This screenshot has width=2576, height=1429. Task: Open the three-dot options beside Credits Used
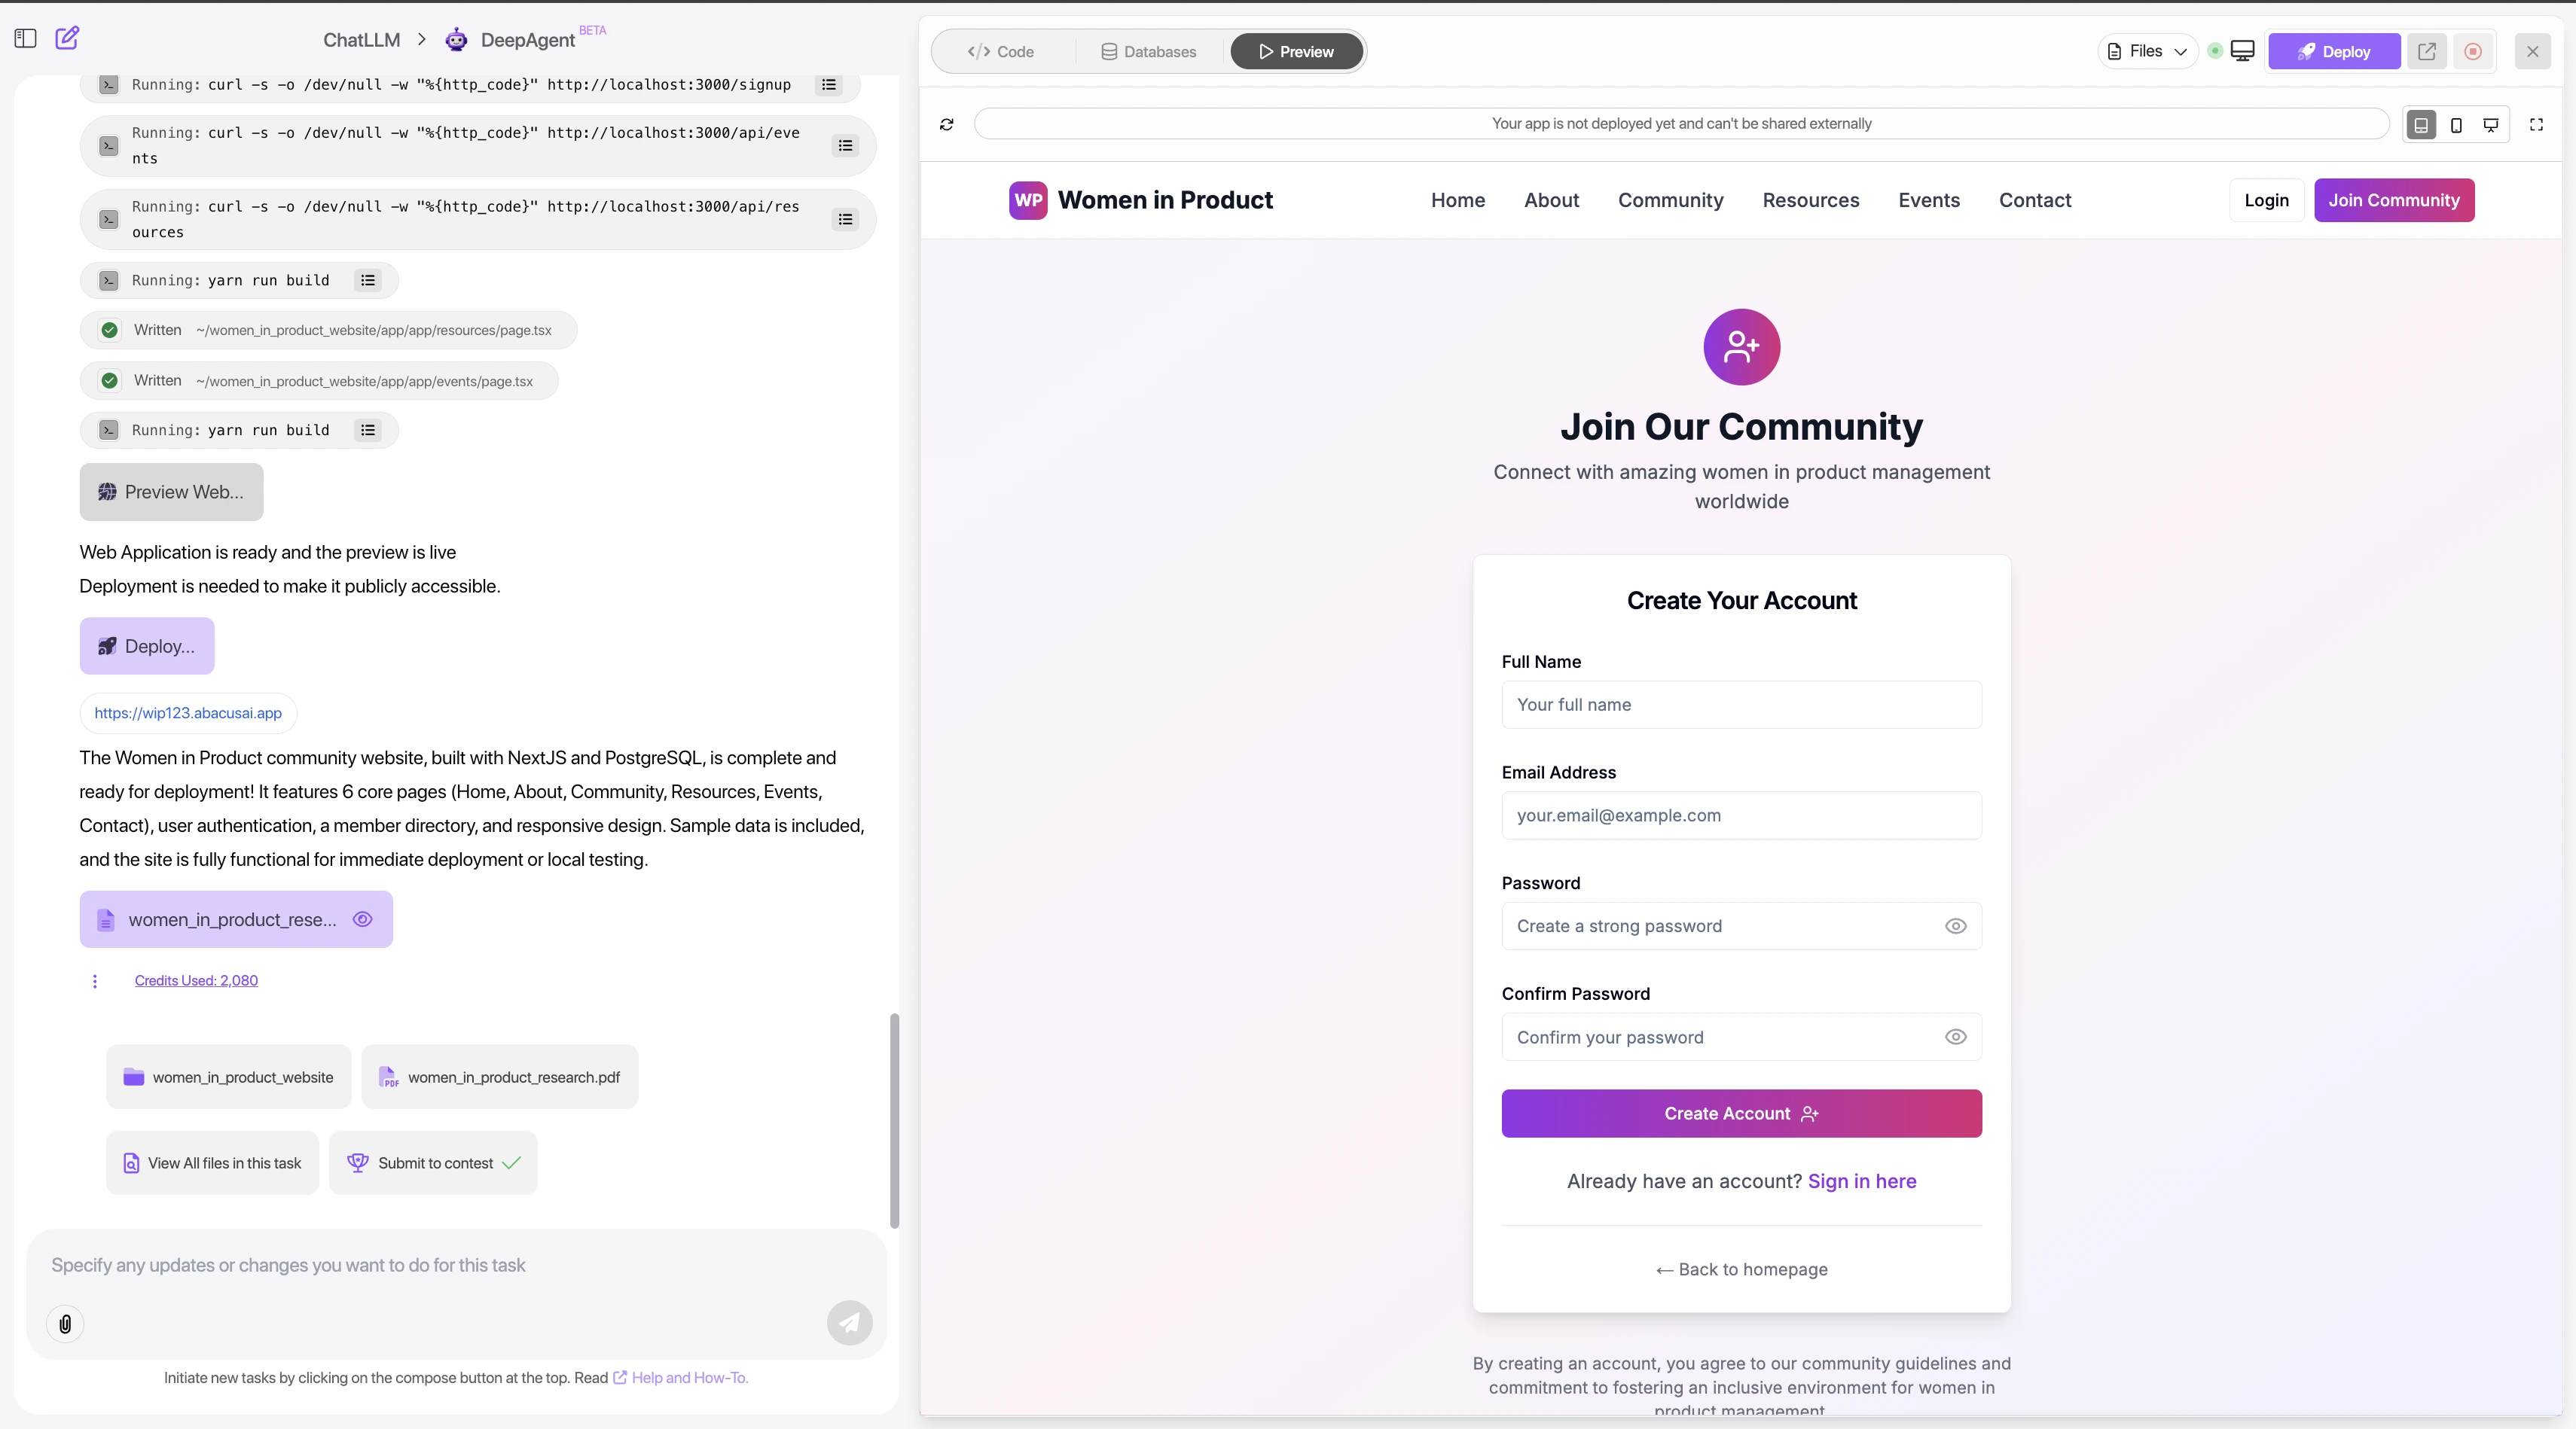(95, 981)
